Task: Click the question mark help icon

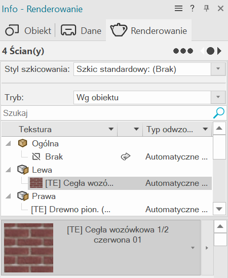Action: pyautogui.click(x=192, y=8)
